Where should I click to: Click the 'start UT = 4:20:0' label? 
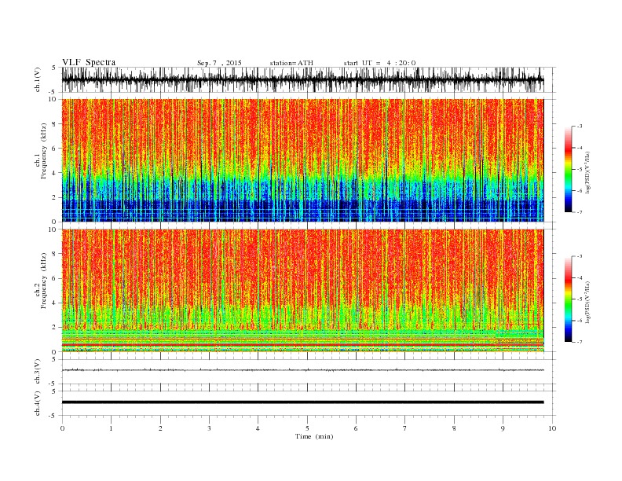point(379,63)
